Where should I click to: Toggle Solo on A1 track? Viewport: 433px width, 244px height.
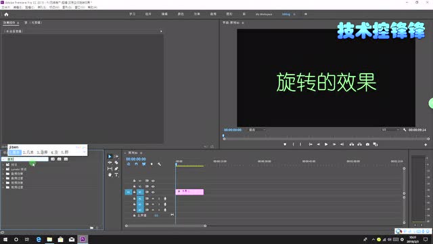point(159,199)
